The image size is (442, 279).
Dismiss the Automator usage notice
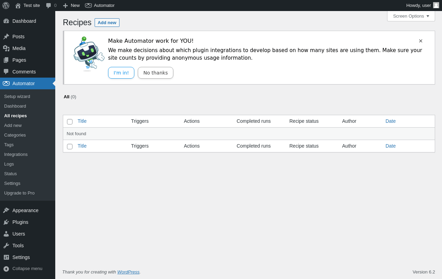pyautogui.click(x=421, y=41)
